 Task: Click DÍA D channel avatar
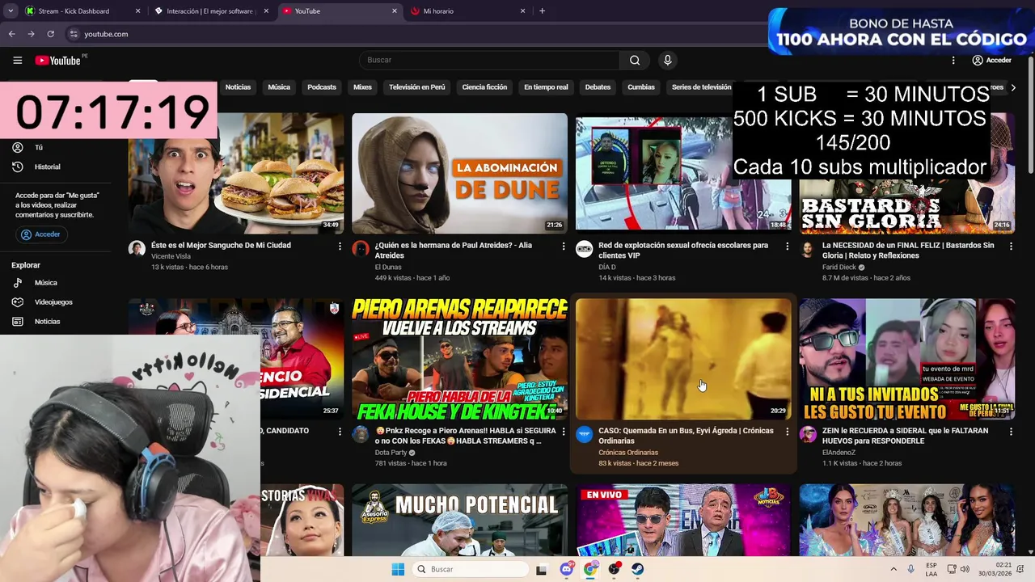click(584, 249)
